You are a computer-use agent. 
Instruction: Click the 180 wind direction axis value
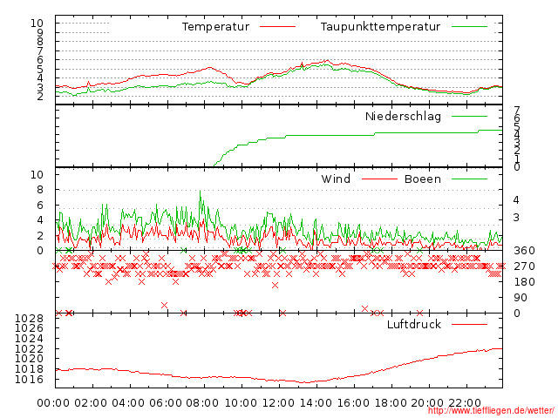pyautogui.click(x=524, y=282)
